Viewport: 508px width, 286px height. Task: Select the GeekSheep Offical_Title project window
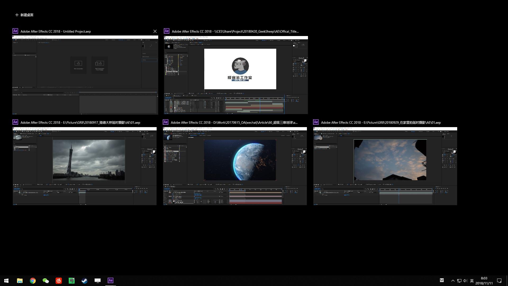tap(235, 74)
